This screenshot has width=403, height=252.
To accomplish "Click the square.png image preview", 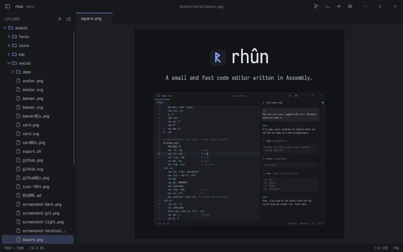I will coord(240,134).
